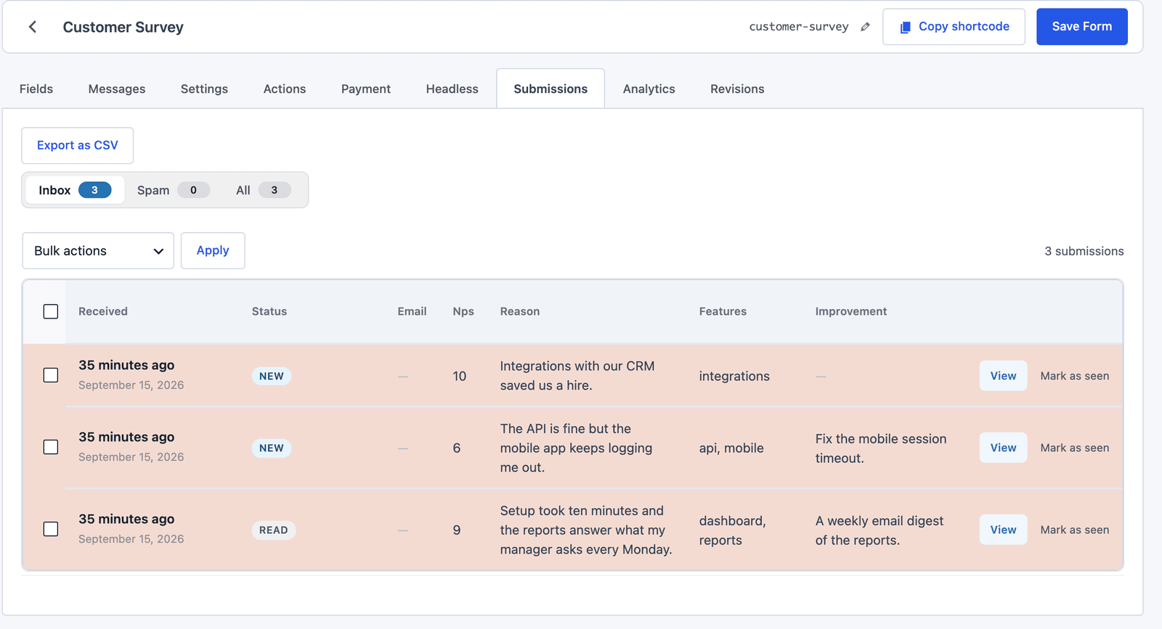The width and height of the screenshot is (1162, 629).
Task: View the weekly email digest submission
Action: click(1003, 530)
